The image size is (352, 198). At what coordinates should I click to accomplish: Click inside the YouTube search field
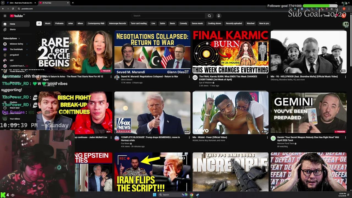tap(168, 16)
